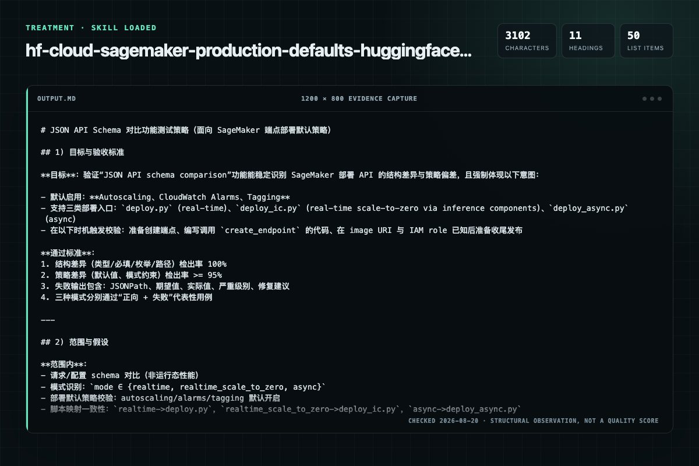Click the "3. 失败输出包含" JSONPath line
This screenshot has height=466, width=699.
coord(165,287)
